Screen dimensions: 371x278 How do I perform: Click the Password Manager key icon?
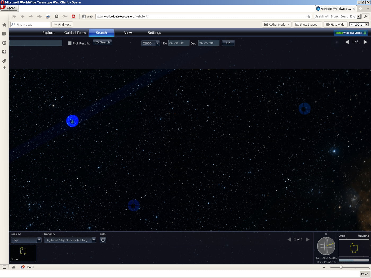point(65,16)
